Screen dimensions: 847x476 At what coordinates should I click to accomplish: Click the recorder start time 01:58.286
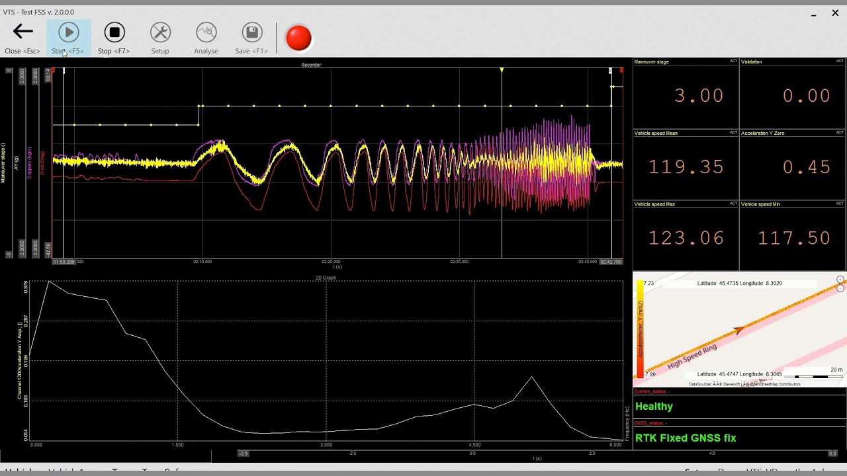(65, 262)
